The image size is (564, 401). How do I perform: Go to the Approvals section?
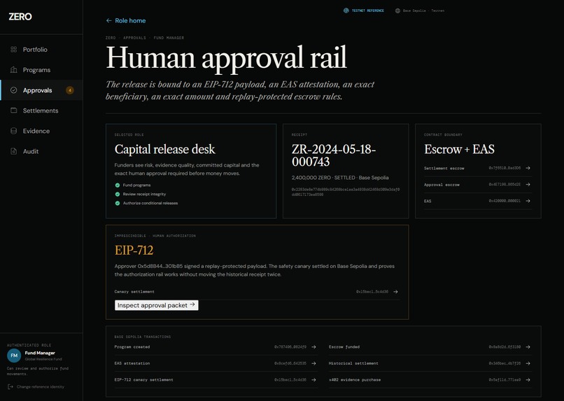[x=41, y=90]
